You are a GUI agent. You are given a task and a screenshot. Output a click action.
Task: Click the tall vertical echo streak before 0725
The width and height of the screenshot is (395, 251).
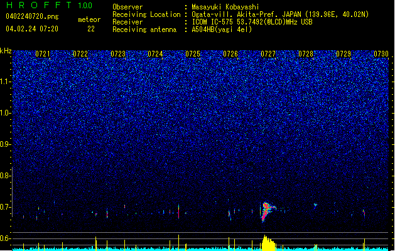click(x=178, y=211)
